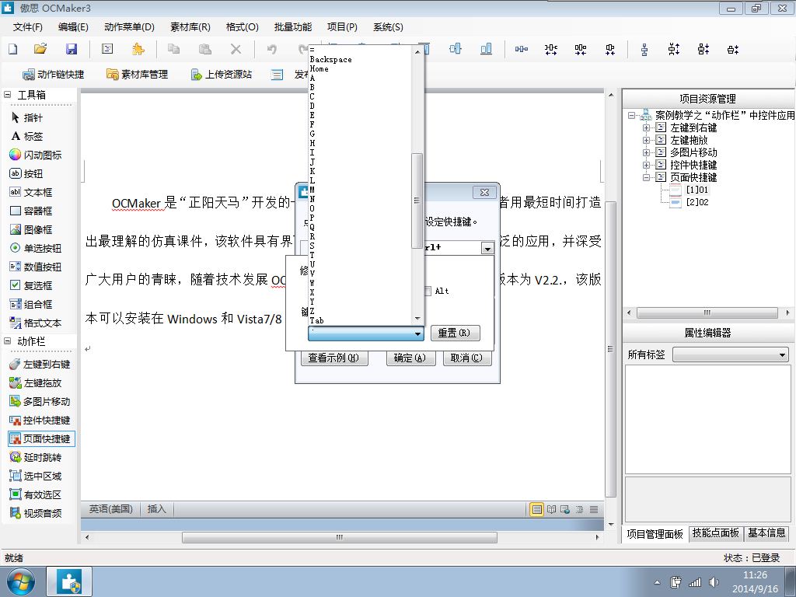Image resolution: width=796 pixels, height=597 pixels.
Task: Pick the 复选框 checkbox tool
Action: click(x=31, y=285)
